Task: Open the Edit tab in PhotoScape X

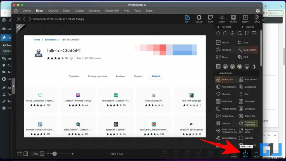Action: click(187, 19)
